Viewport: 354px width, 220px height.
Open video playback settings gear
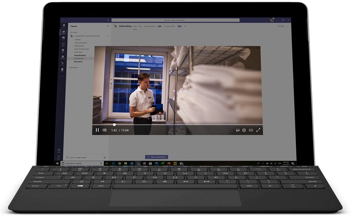pos(244,130)
